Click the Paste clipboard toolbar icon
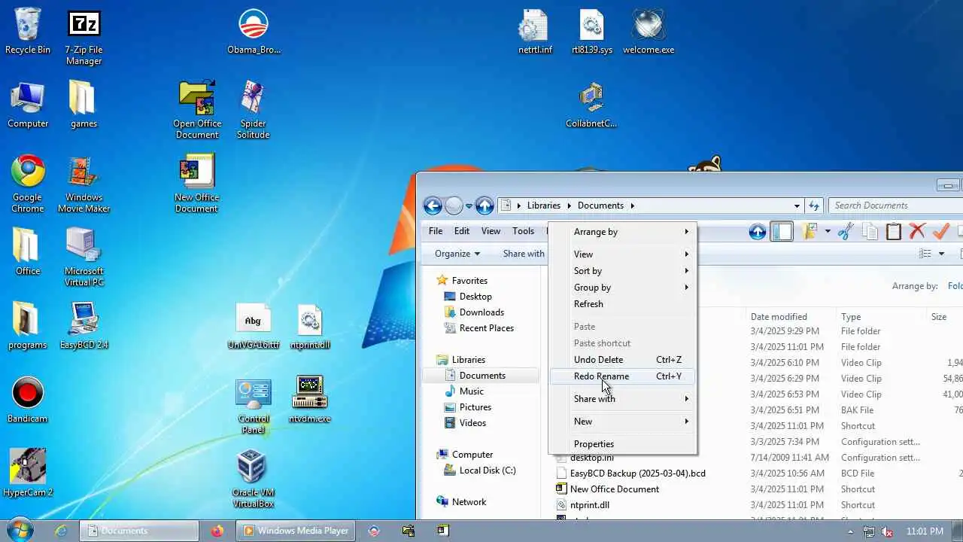Screen dimensions: 963x542 coord(893,232)
